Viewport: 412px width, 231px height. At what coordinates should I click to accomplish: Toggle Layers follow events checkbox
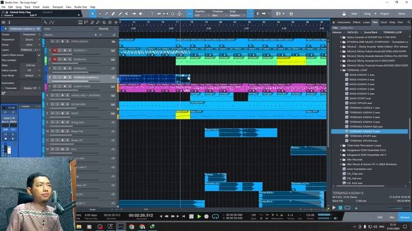pyautogui.click(x=39, y=55)
